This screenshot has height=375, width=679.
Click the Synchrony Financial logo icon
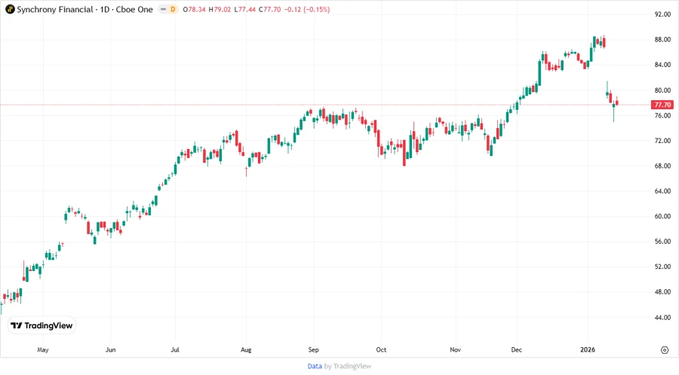(10, 9)
